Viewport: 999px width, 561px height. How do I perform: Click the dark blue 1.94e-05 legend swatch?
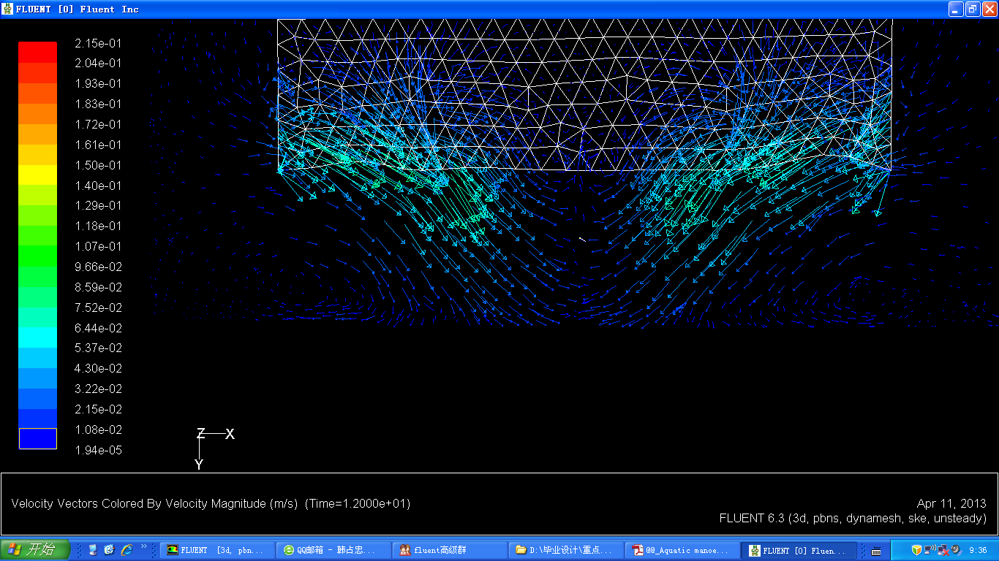pyautogui.click(x=37, y=438)
